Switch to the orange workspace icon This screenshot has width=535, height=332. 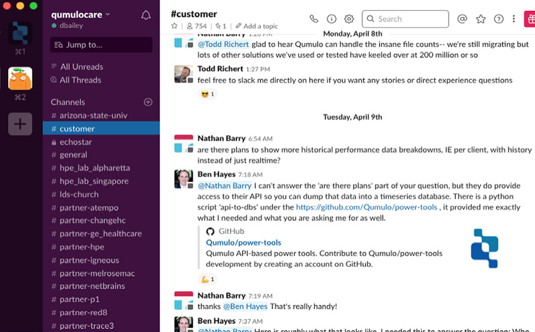[x=20, y=78]
